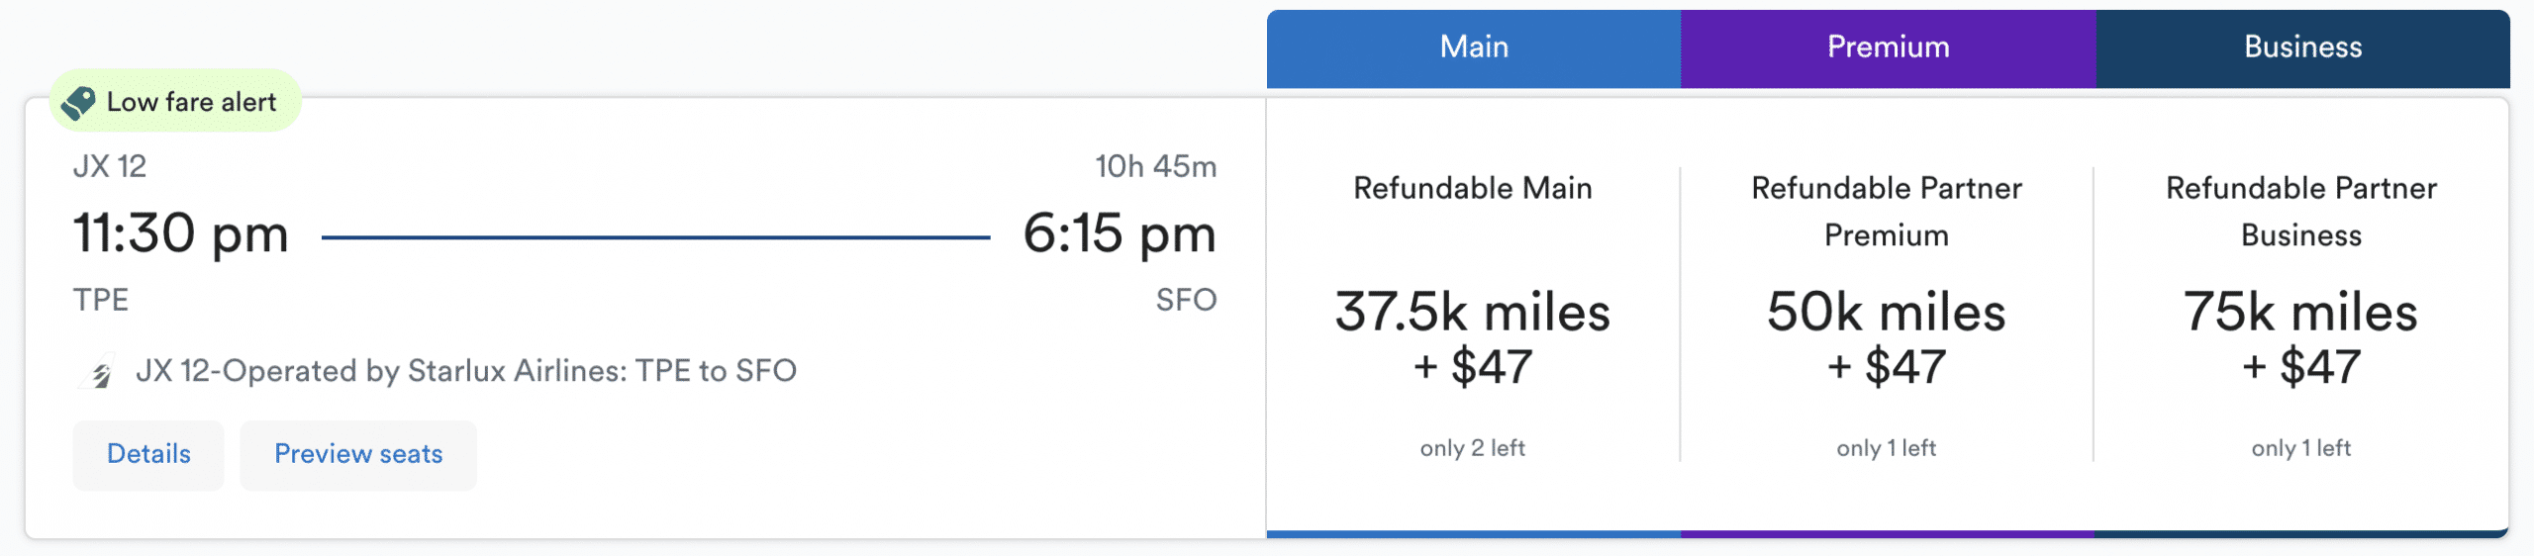Click the Low fare alert label text
Image resolution: width=2534 pixels, height=556 pixels.
(x=192, y=102)
